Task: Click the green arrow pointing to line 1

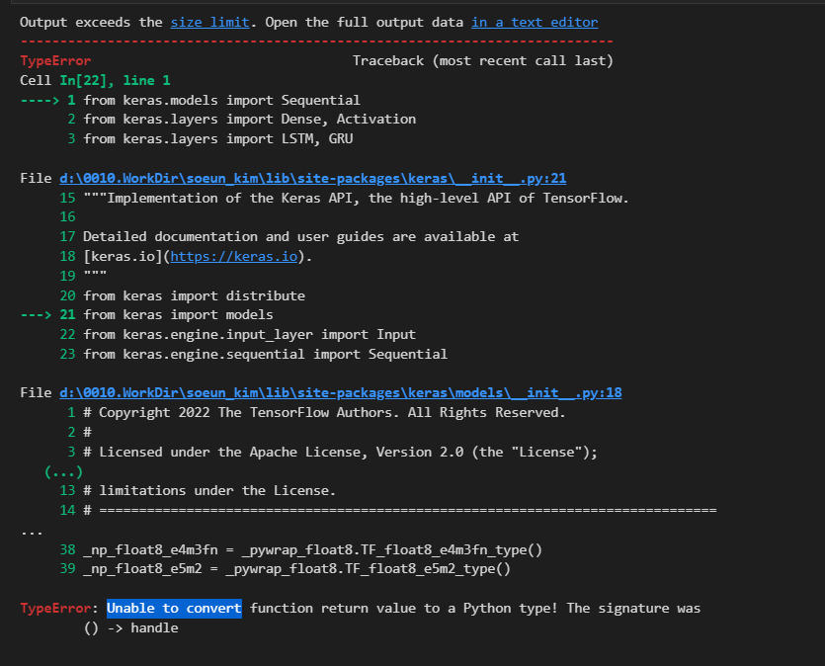Action: click(x=40, y=100)
